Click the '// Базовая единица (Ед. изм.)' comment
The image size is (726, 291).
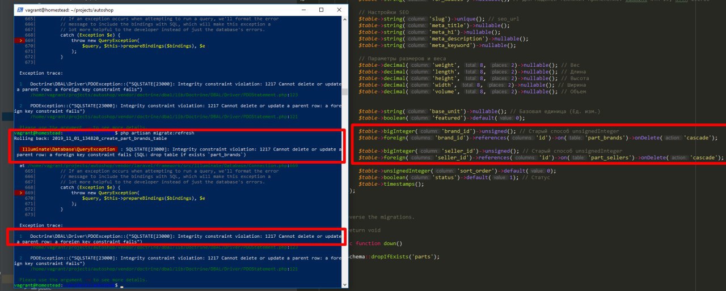point(555,111)
